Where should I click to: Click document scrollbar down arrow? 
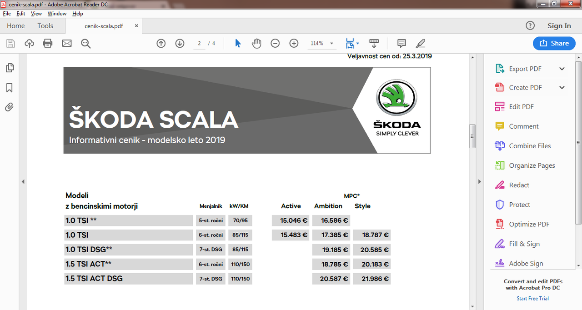[472, 306]
